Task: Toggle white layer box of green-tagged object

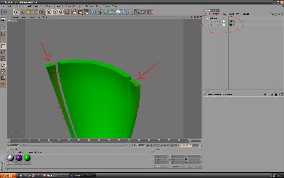Action: click(224, 22)
